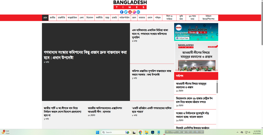Viewport: 263px width, 135px height.
Task: Open story এক মালিকানায় একাধিক মিডিয়া থাকা যাবে না
Action: coord(150,34)
